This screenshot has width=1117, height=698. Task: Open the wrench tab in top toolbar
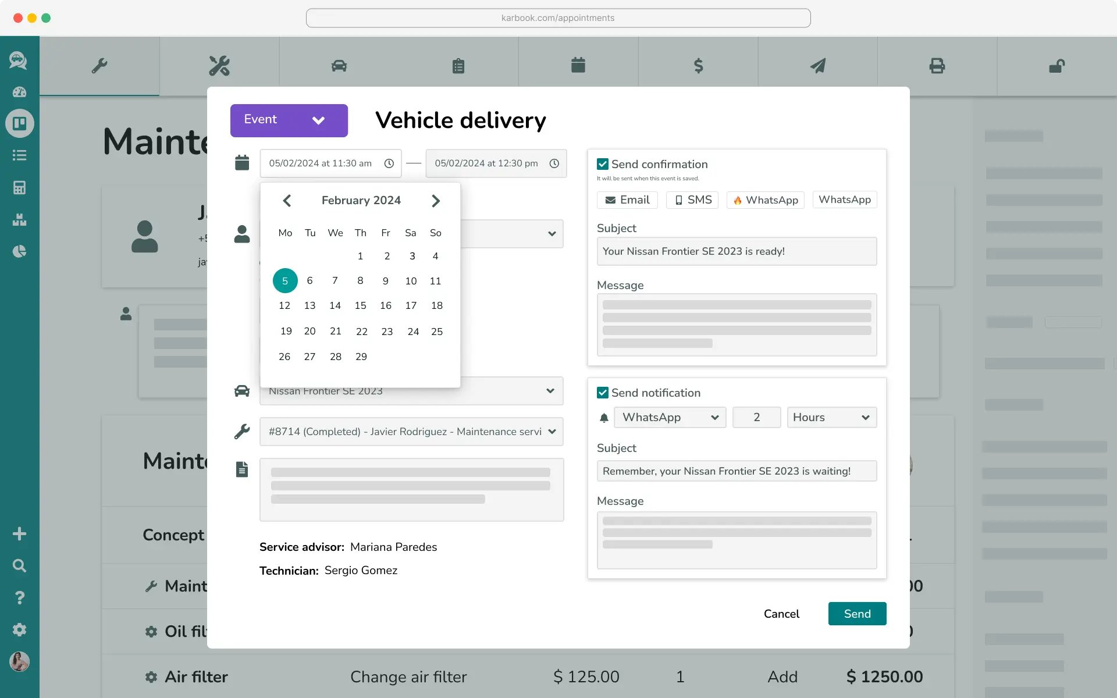click(x=99, y=66)
